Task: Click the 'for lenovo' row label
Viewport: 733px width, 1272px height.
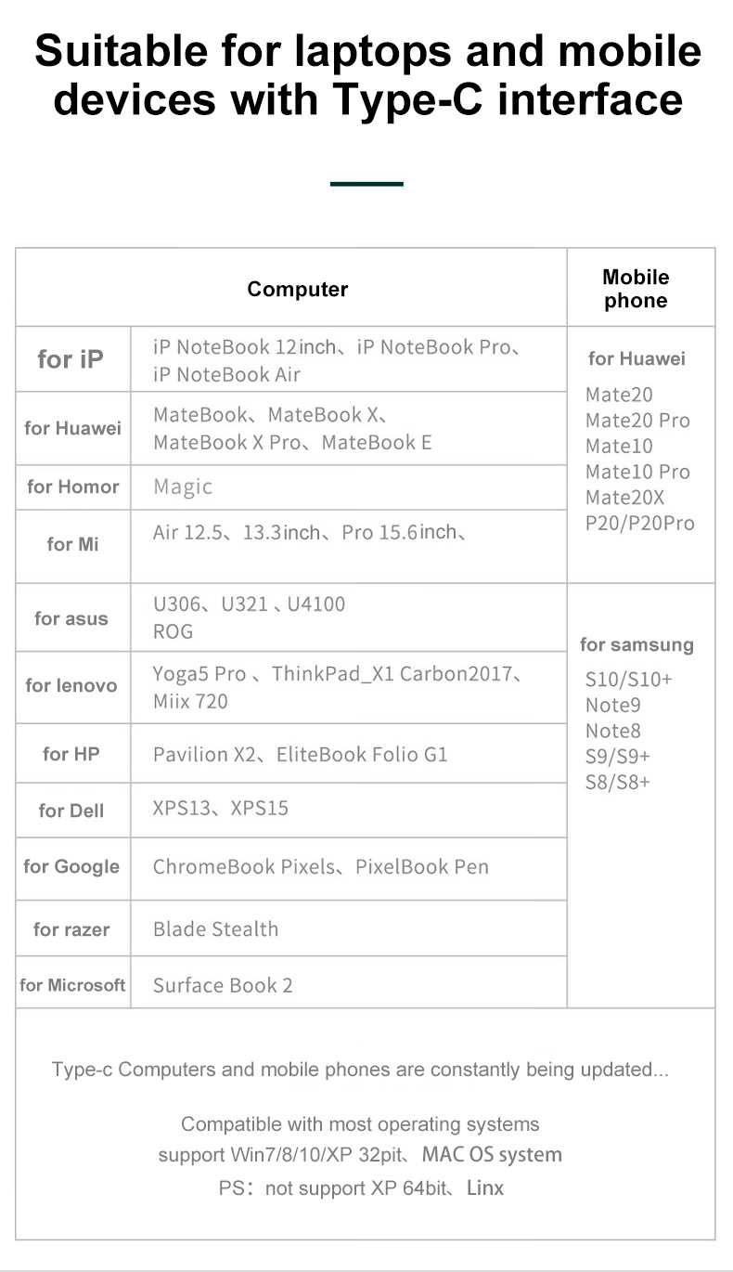Action: coord(71,685)
